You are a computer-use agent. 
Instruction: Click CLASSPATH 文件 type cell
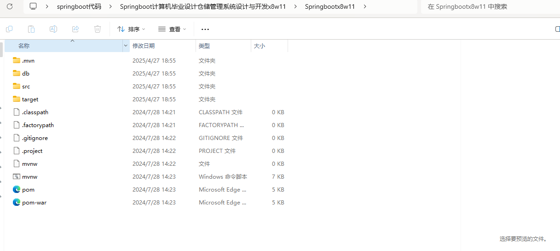pos(220,112)
